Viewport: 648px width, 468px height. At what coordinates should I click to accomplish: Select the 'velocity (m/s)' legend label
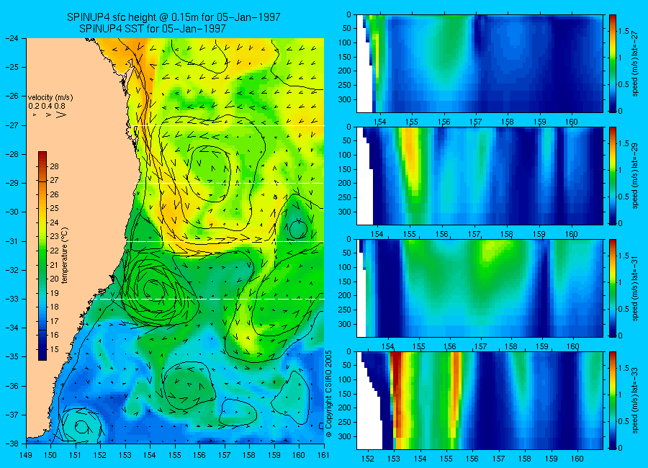point(50,98)
